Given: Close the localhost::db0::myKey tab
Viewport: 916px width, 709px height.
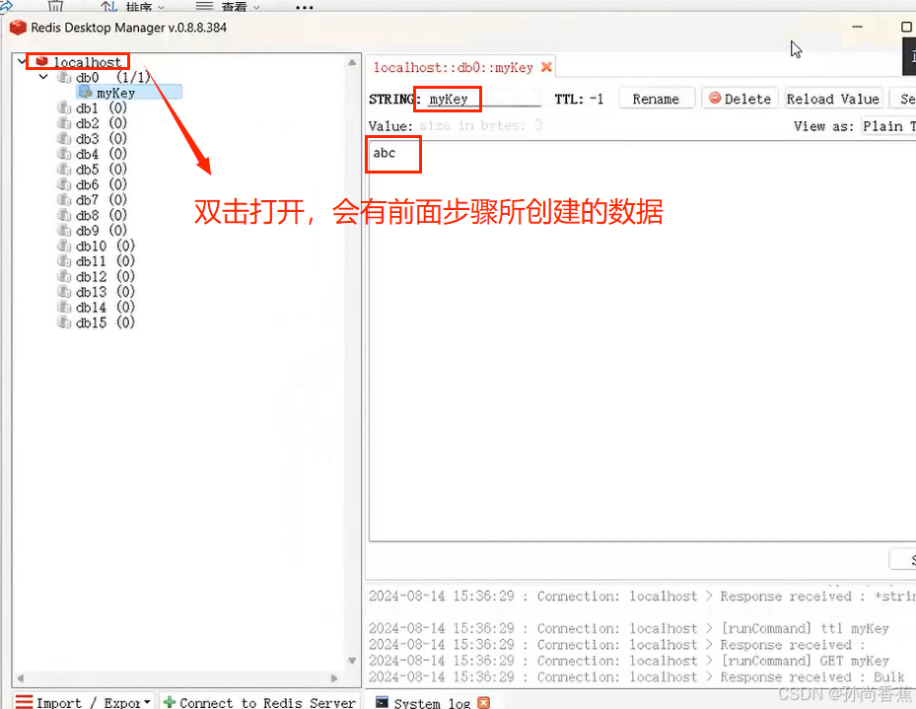Looking at the screenshot, I should pyautogui.click(x=546, y=67).
